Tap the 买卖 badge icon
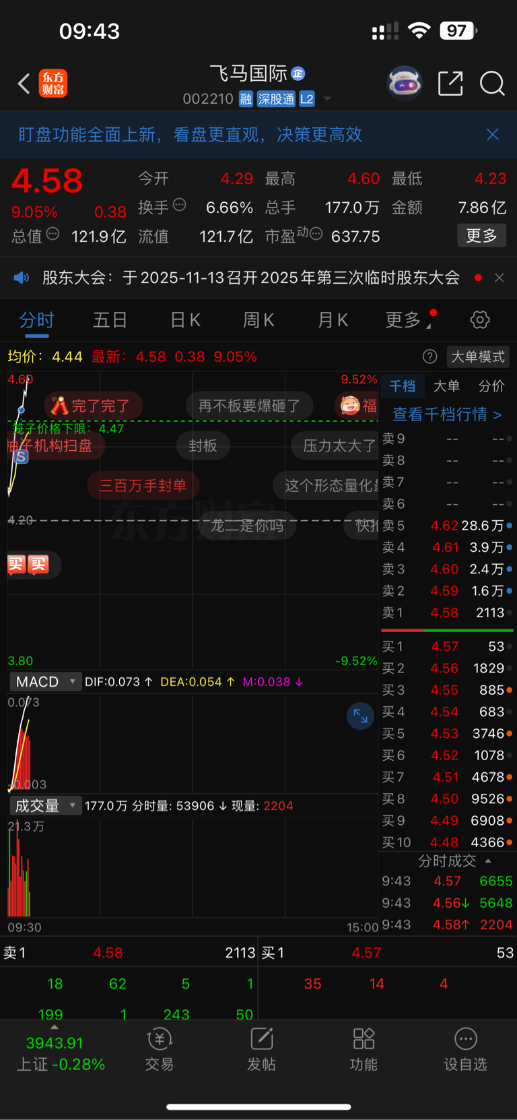517x1120 pixels. click(28, 564)
